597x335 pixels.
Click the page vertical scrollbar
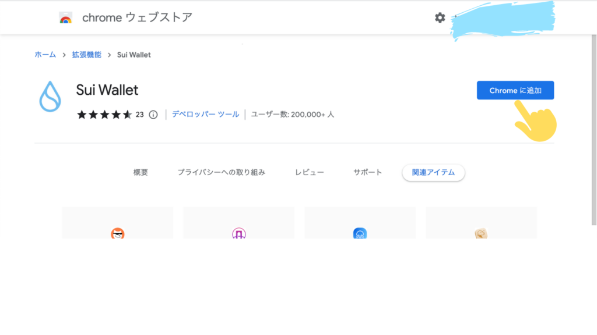pos(594,130)
